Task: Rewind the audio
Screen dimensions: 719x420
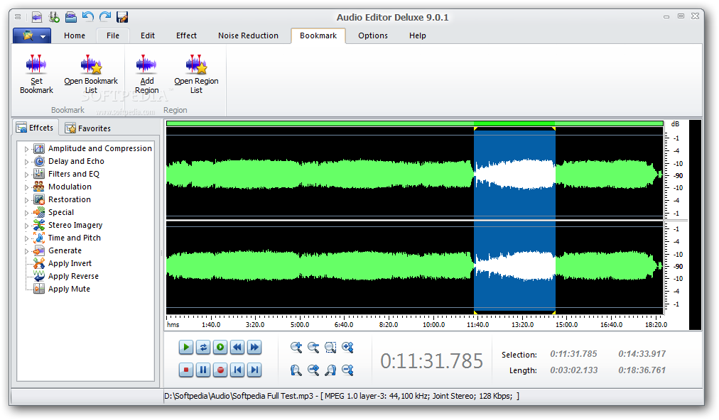Action: [237, 347]
